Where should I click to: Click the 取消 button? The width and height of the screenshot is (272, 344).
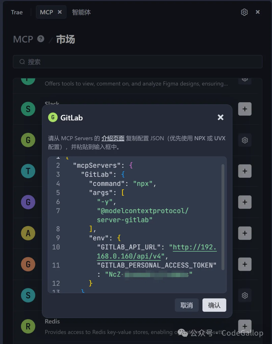[187, 305]
